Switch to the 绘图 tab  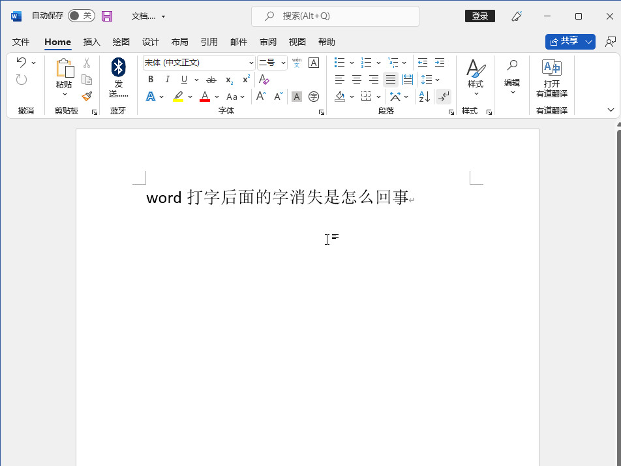121,42
